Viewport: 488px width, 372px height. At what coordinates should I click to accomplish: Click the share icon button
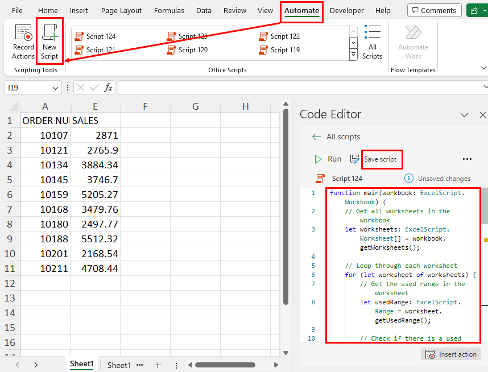[474, 11]
